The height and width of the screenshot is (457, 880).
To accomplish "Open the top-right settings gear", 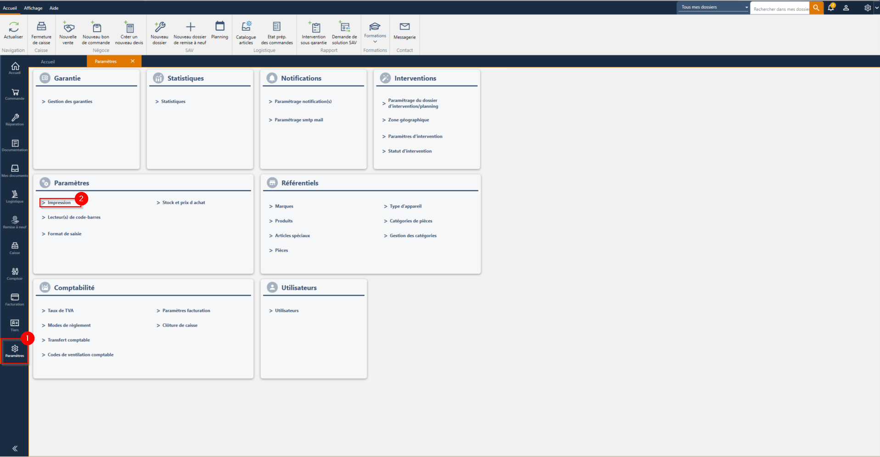I will click(x=867, y=8).
